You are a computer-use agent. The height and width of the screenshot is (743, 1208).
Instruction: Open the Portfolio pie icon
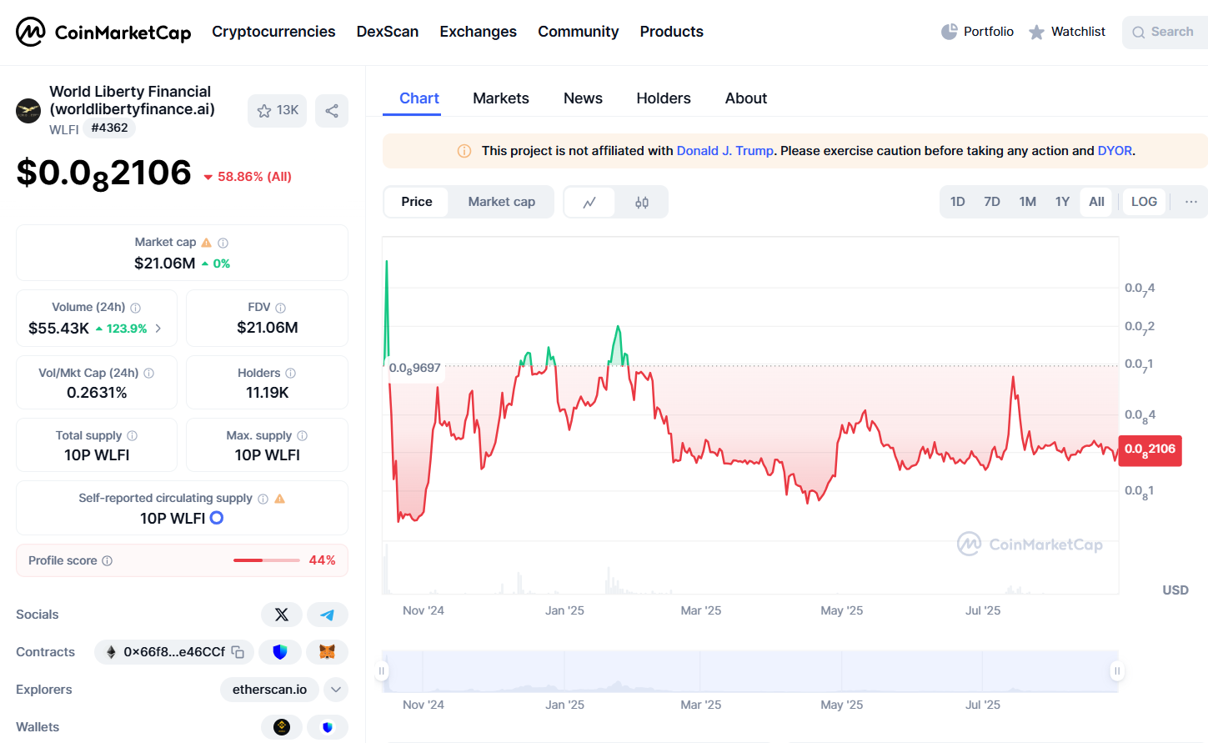[949, 32]
